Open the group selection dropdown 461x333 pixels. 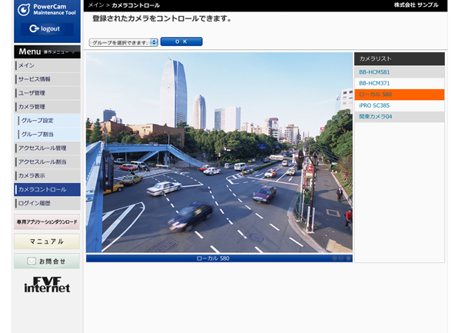click(x=123, y=42)
